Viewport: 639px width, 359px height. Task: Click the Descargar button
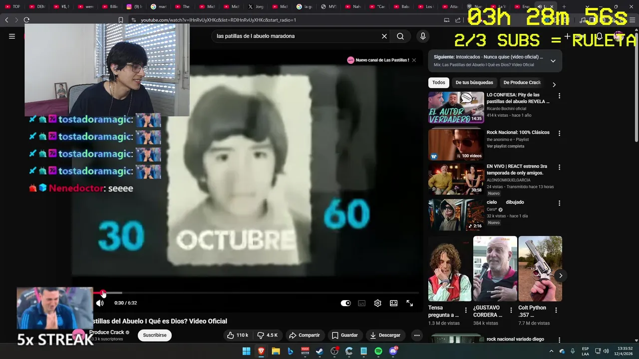[x=384, y=335]
